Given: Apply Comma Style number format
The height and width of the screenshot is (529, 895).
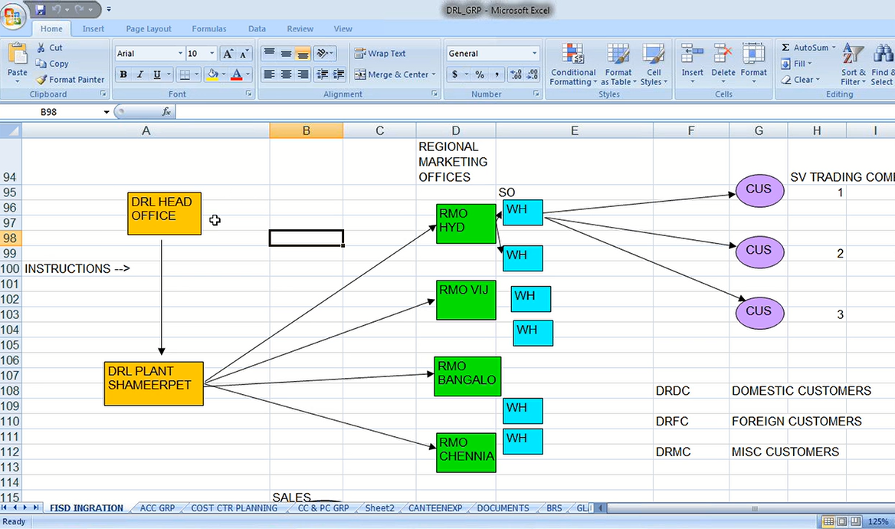Looking at the screenshot, I should [x=497, y=74].
